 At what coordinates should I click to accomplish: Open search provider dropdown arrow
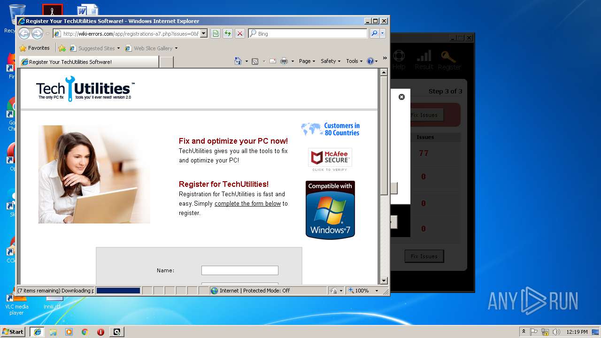pyautogui.click(x=383, y=33)
